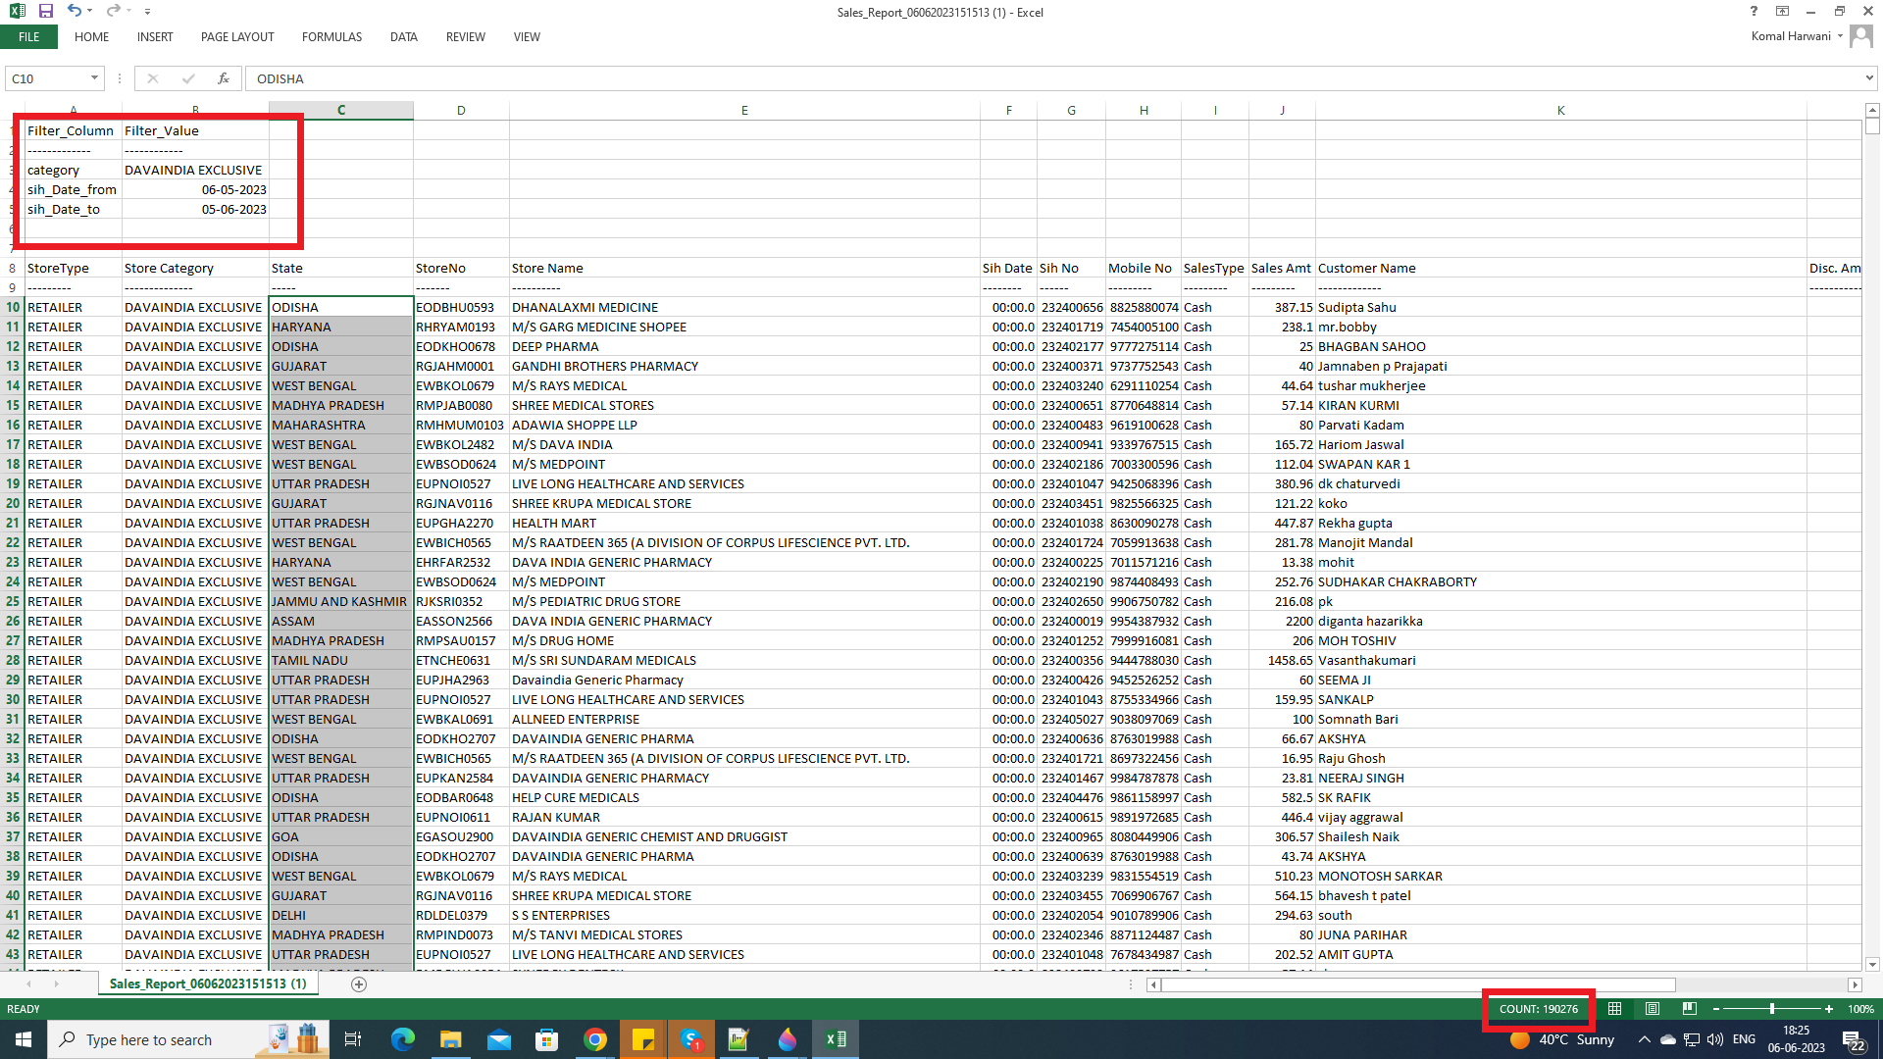The width and height of the screenshot is (1883, 1059).
Task: Click the Undo arrow icon
Action: 75,11
